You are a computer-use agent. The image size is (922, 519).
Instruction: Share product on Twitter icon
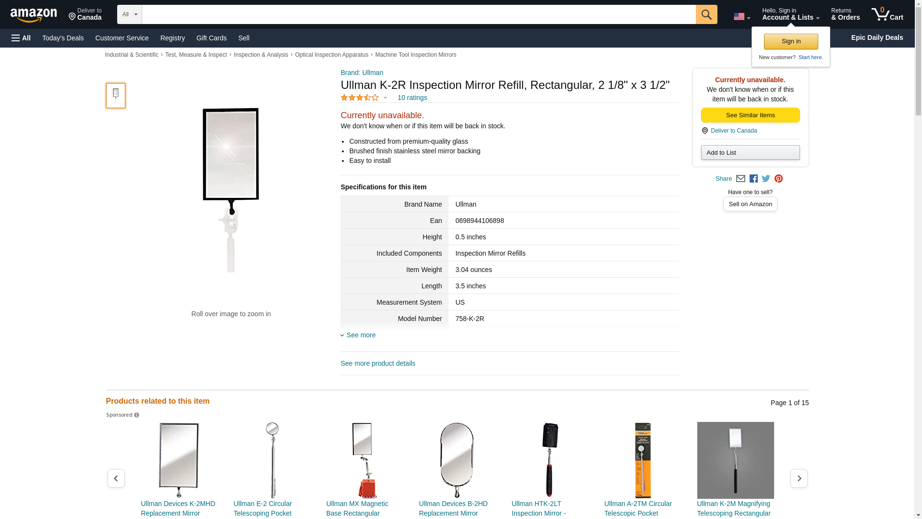coord(766,179)
